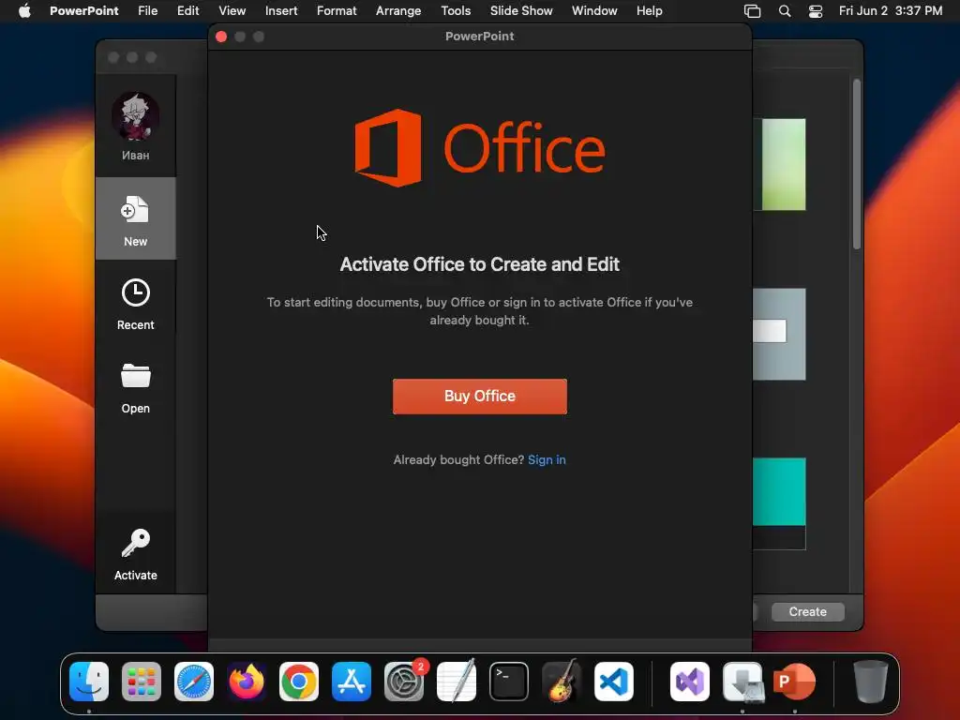This screenshot has height=720, width=960.
Task: Launch Google Chrome from the Dock
Action: click(299, 682)
